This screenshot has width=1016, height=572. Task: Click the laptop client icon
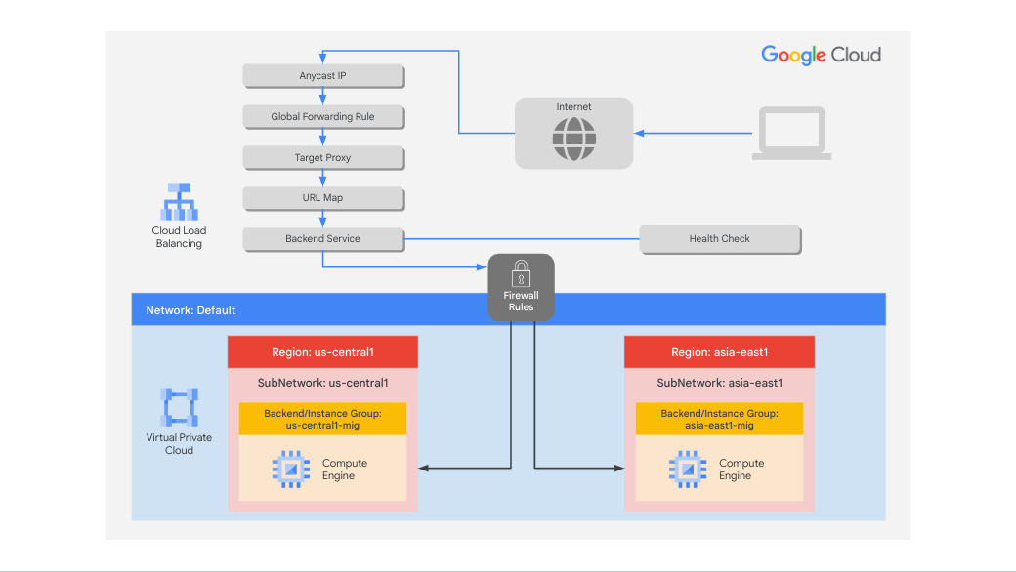pos(792,134)
